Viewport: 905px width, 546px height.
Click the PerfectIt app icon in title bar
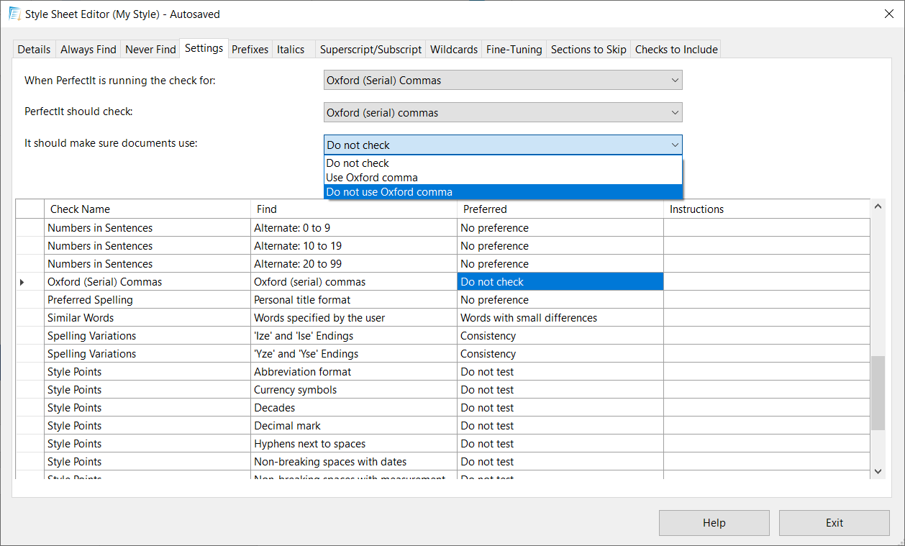14,14
